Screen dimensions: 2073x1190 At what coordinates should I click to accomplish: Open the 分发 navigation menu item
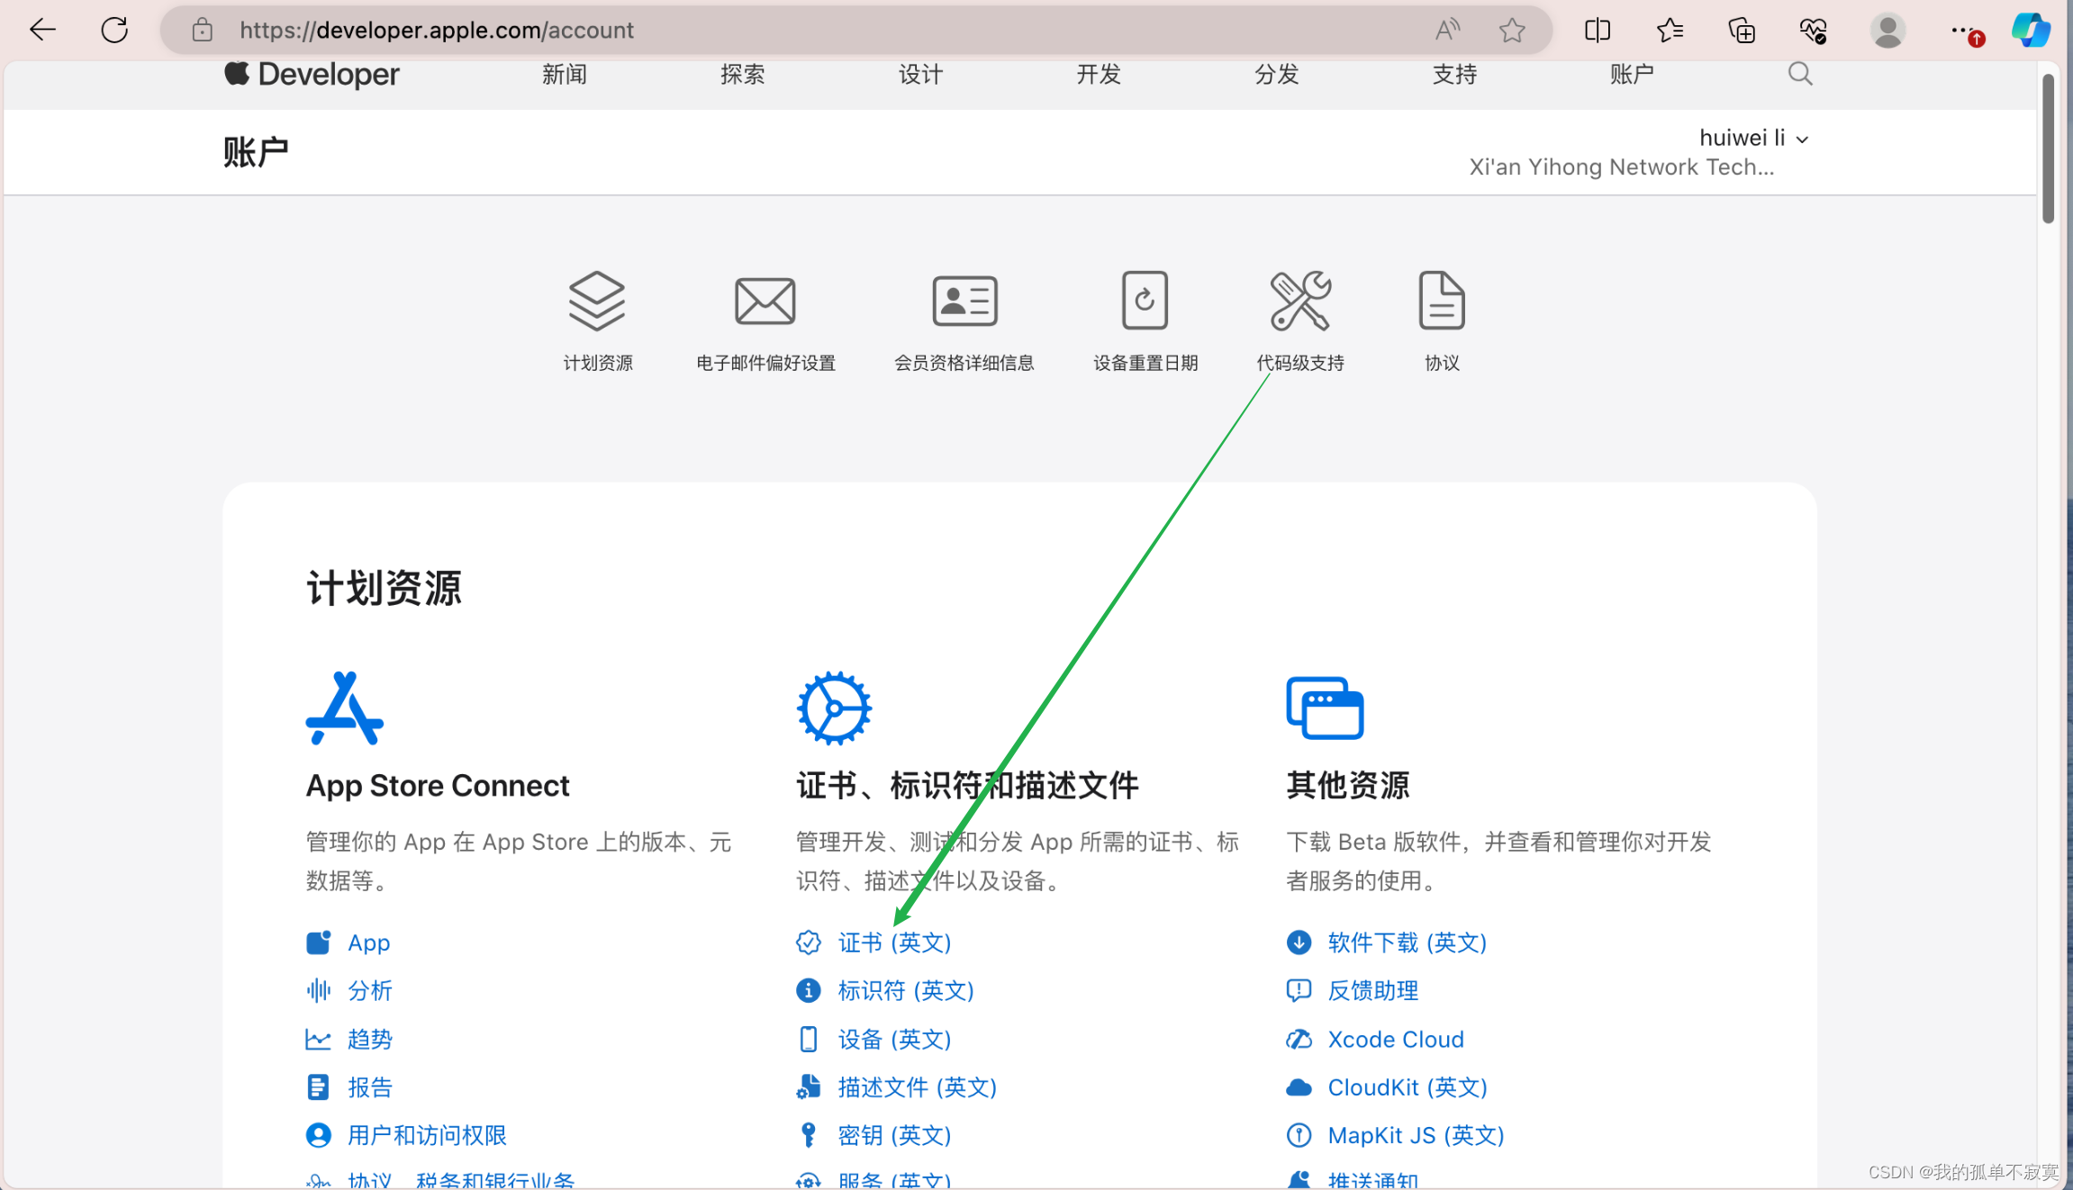point(1277,74)
